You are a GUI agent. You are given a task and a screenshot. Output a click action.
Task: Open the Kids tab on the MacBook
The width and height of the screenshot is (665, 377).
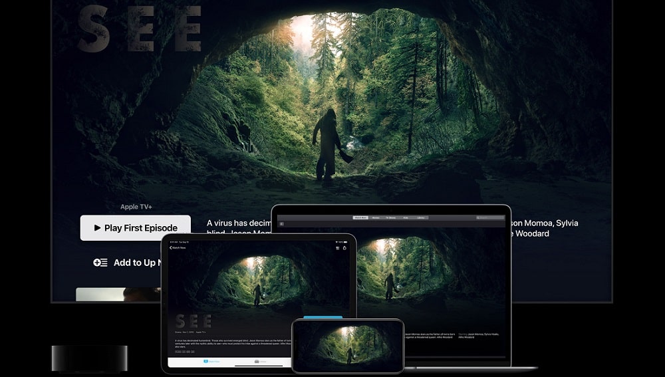coord(406,217)
